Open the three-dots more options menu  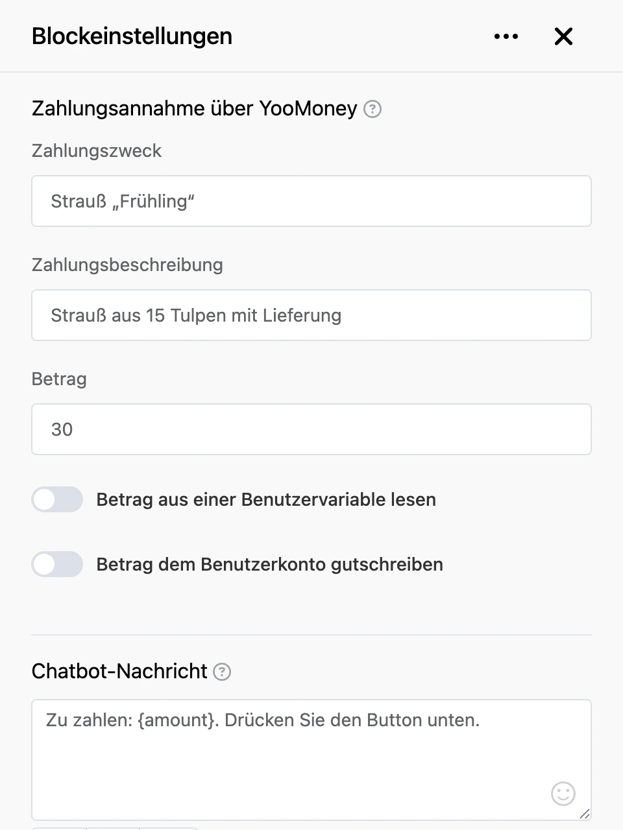(506, 36)
